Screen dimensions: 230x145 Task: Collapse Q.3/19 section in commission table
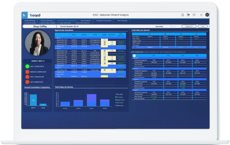133,79
